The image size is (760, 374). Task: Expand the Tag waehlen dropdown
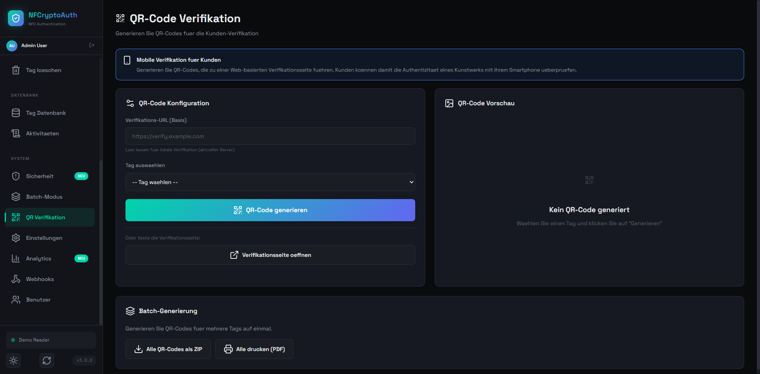coord(270,182)
